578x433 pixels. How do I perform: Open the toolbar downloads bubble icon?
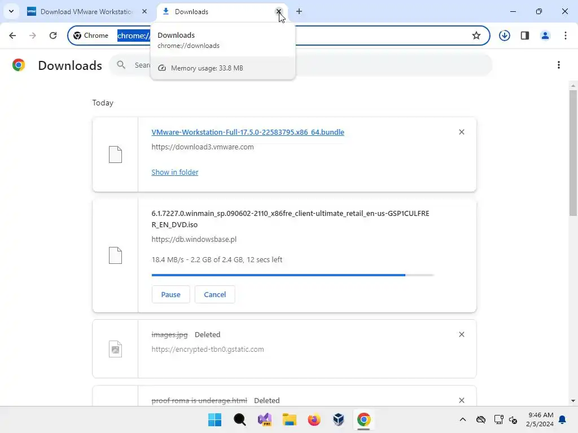504,36
